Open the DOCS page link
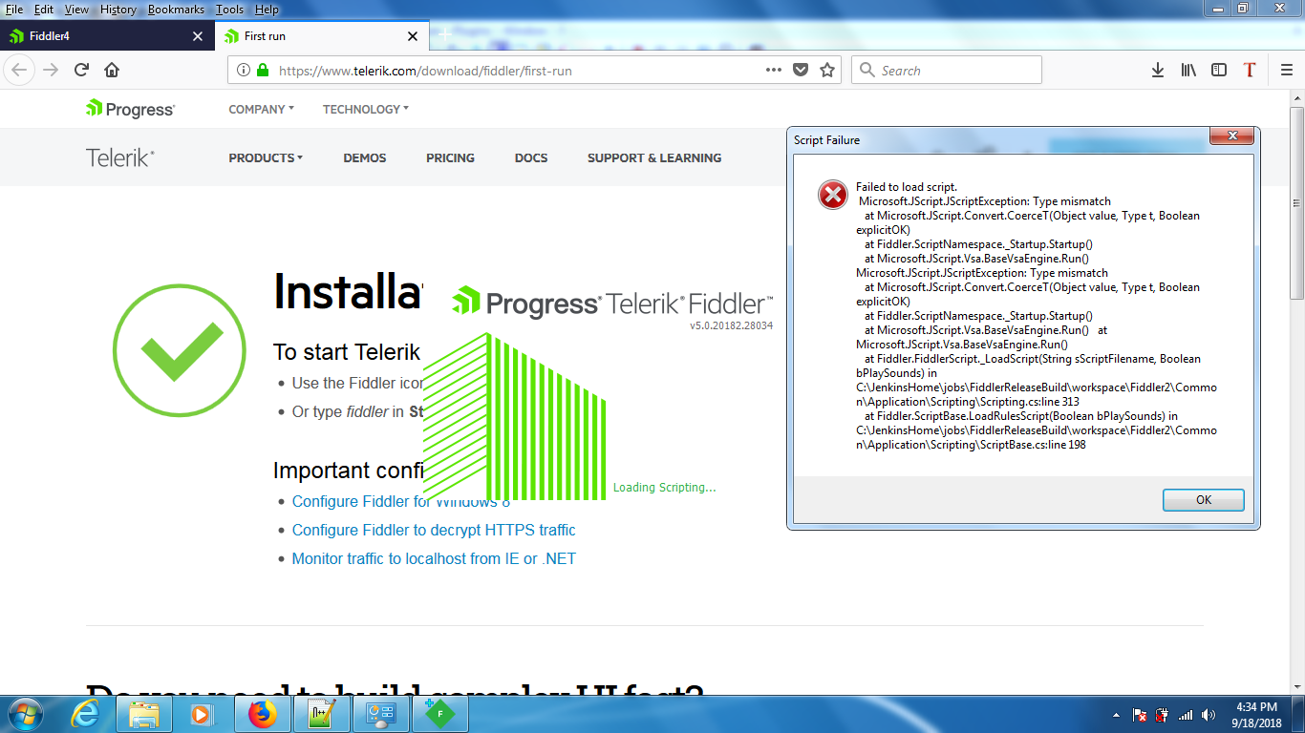Viewport: 1305px width, 733px height. coord(531,157)
